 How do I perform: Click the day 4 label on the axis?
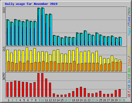[20, 100]
